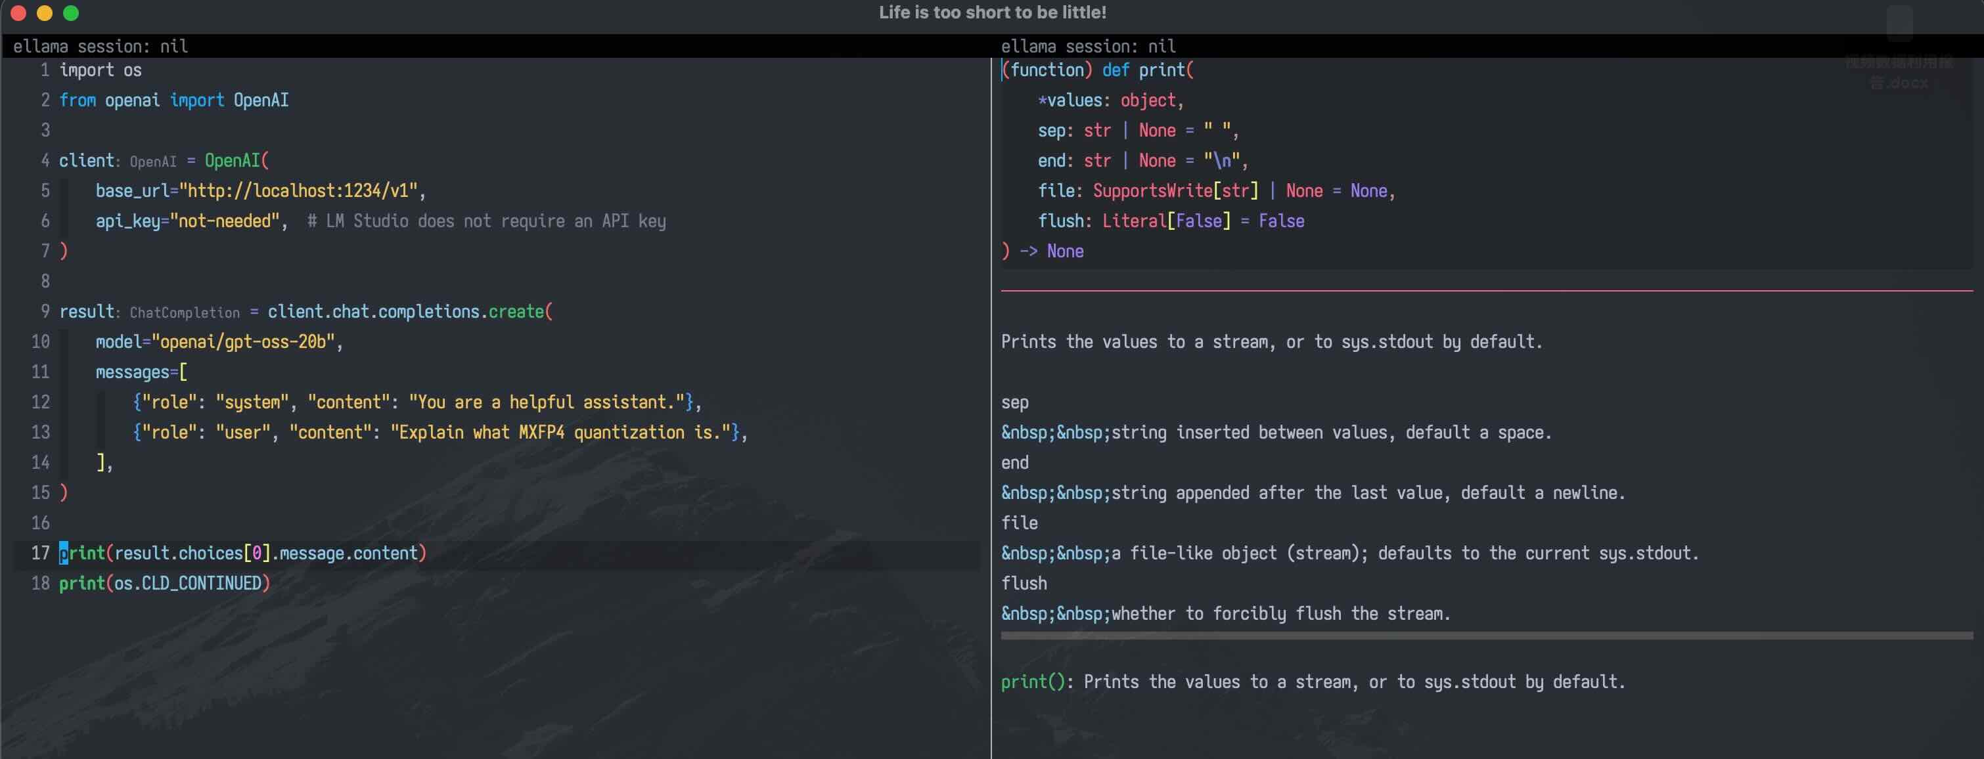Click the 'ChatCompletion' inlay type hint
The width and height of the screenshot is (1984, 759).
185,313
